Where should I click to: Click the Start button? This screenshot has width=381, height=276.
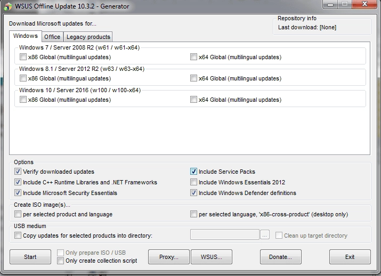(x=30, y=257)
